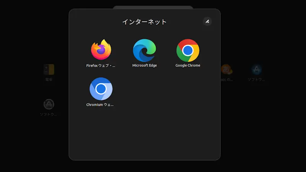Click the edit folder name pencil button
Screen dimensions: 306x172
pyautogui.click(x=207, y=21)
